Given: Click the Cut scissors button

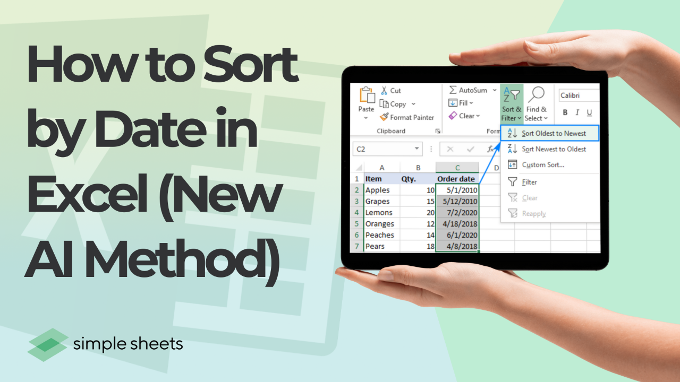Looking at the screenshot, I should click(x=391, y=91).
